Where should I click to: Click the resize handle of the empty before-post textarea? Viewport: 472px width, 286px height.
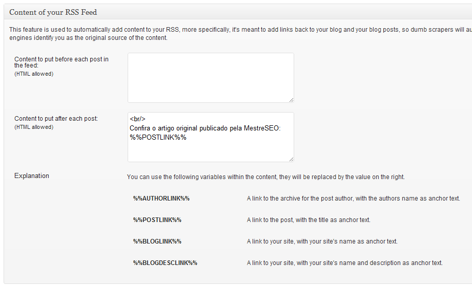291,100
